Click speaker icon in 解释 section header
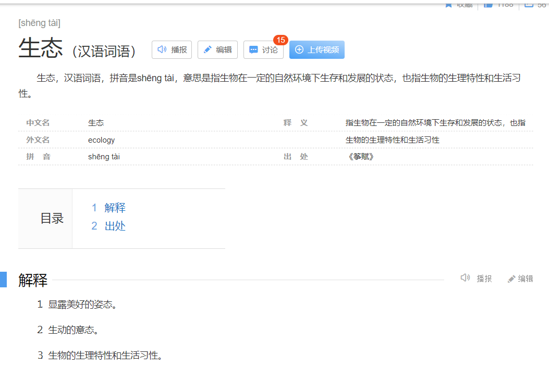This screenshot has width=549, height=380. point(465,278)
